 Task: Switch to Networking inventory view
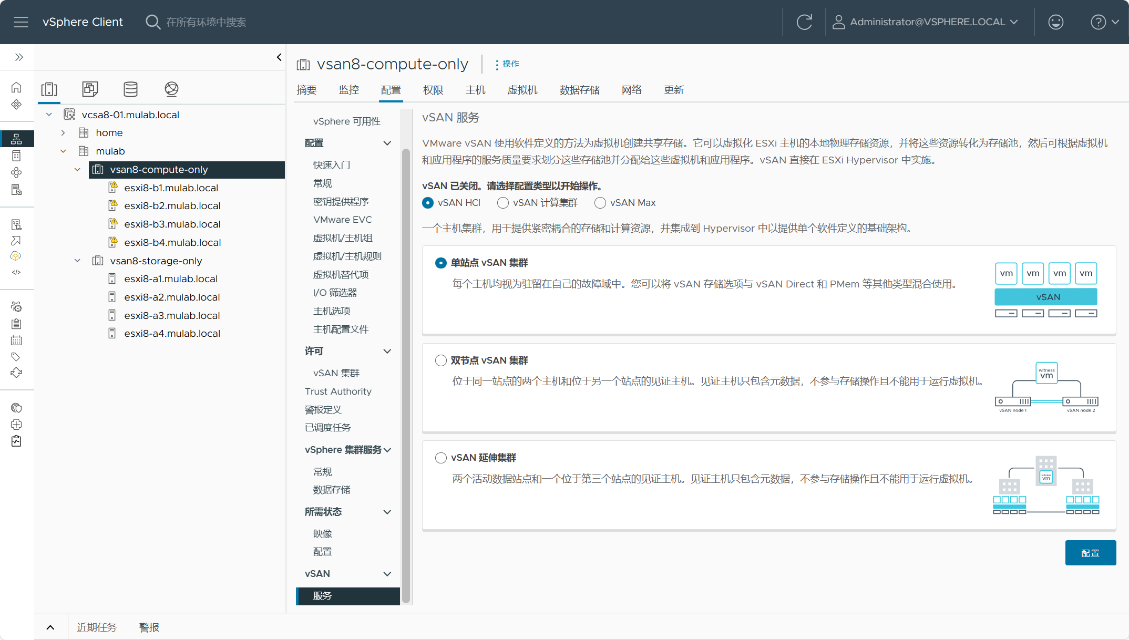pos(171,89)
